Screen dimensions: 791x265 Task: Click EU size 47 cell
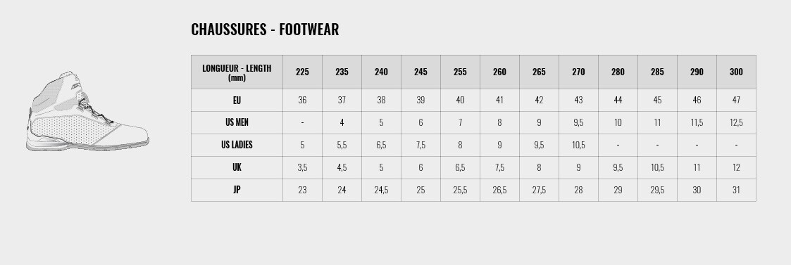click(736, 101)
